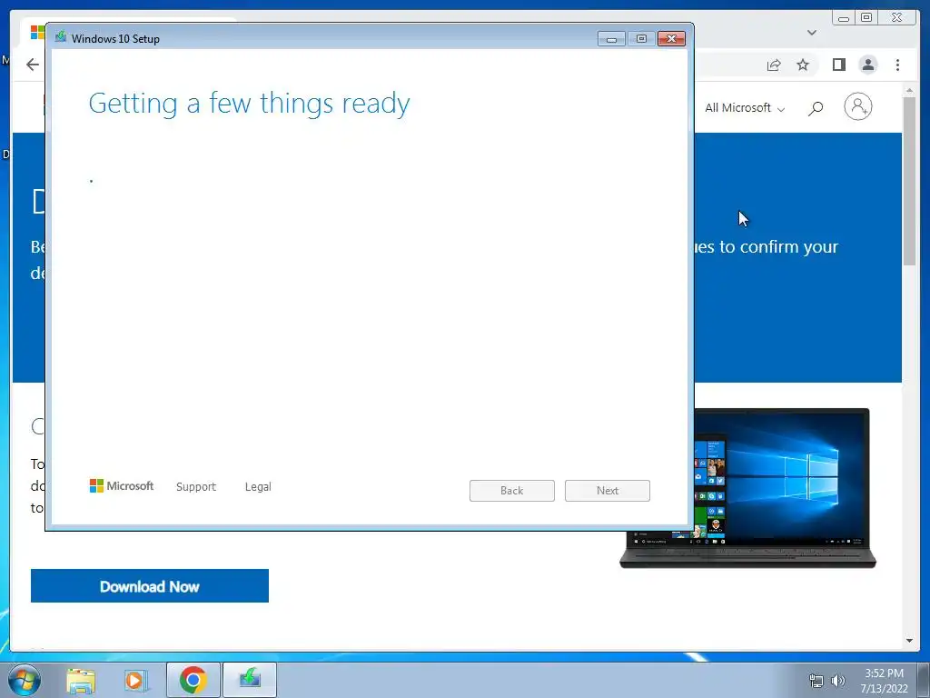Click the Download Now button on webpage

point(150,586)
